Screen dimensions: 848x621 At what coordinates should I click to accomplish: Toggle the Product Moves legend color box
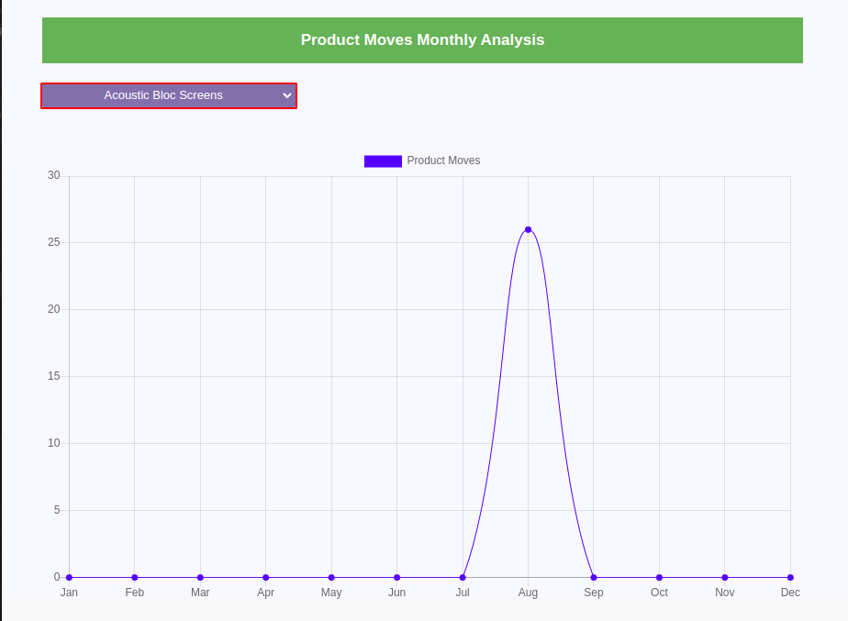click(383, 161)
